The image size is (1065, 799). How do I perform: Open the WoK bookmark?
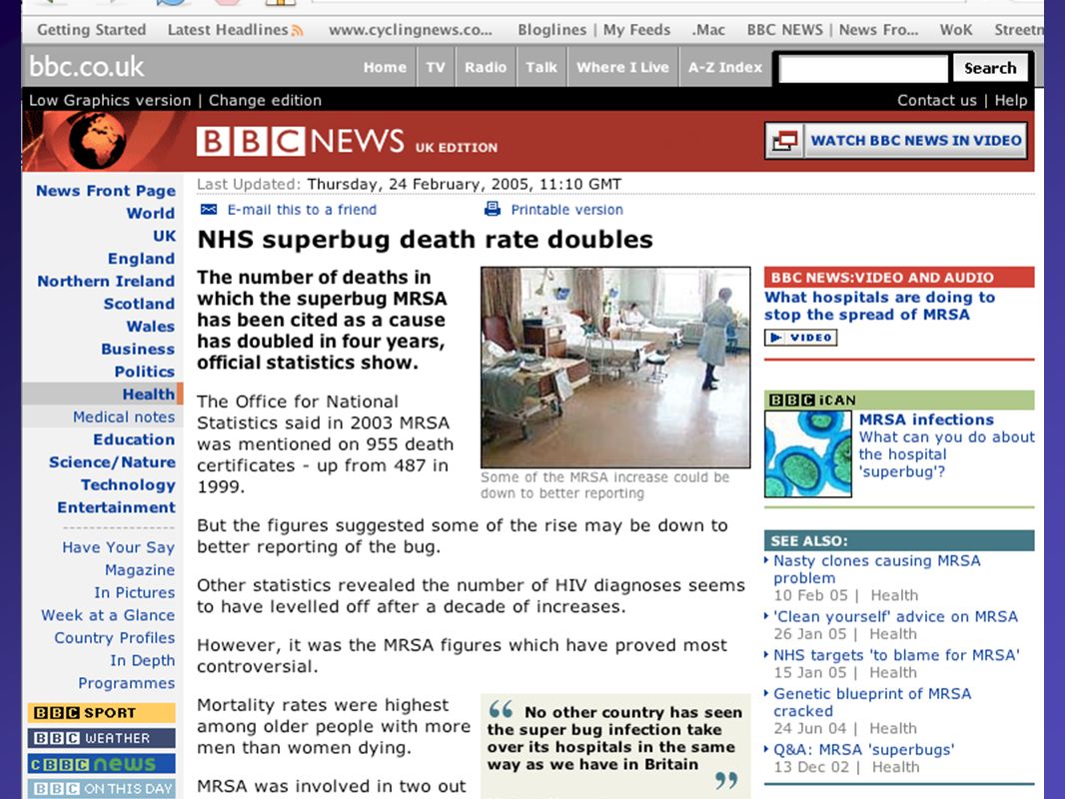tap(956, 30)
